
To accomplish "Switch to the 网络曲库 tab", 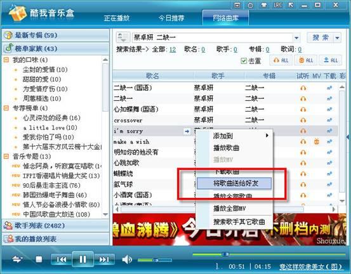I will click(x=226, y=18).
